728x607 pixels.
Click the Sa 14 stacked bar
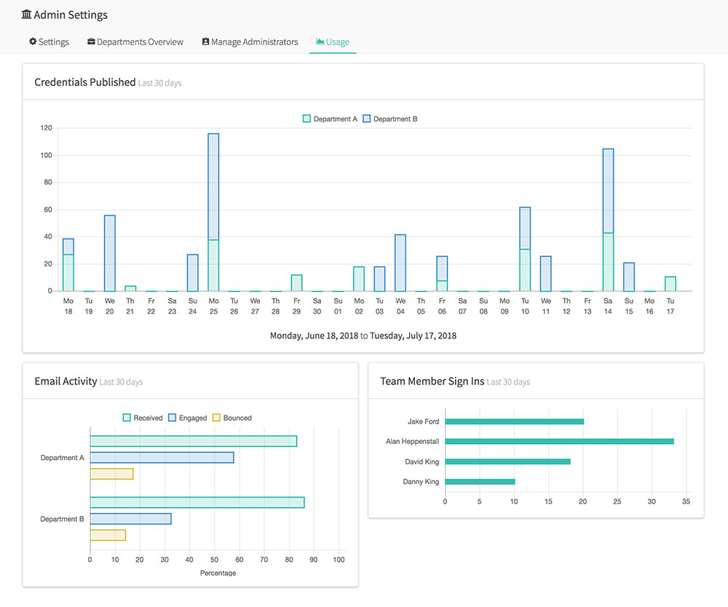coord(608,218)
